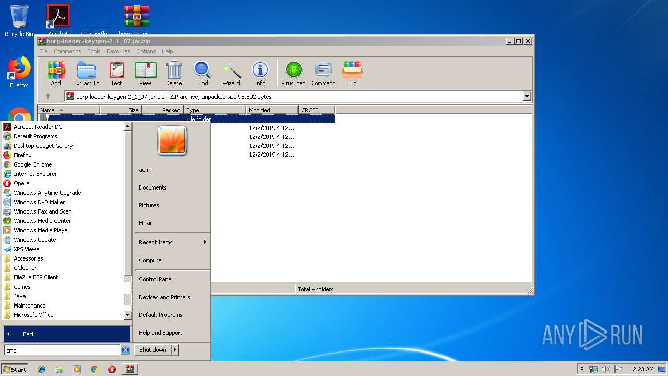Launch Opera from programs list
Viewport: 668px width, 376px height.
point(21,183)
